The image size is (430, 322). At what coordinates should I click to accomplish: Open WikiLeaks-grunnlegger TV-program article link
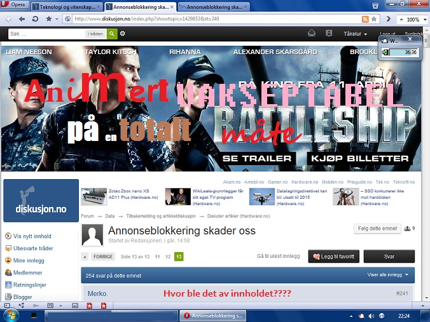tap(218, 197)
